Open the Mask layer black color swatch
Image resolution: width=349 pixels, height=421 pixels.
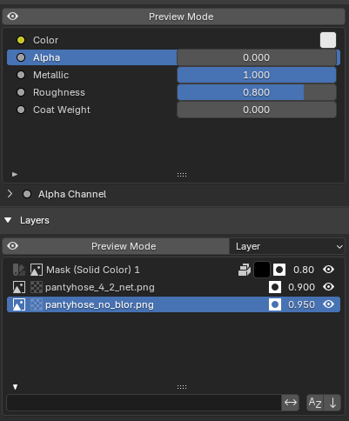click(x=262, y=270)
